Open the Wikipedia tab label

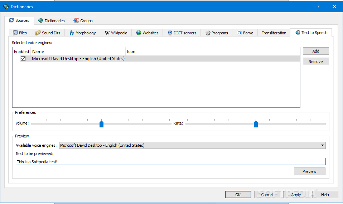click(119, 33)
